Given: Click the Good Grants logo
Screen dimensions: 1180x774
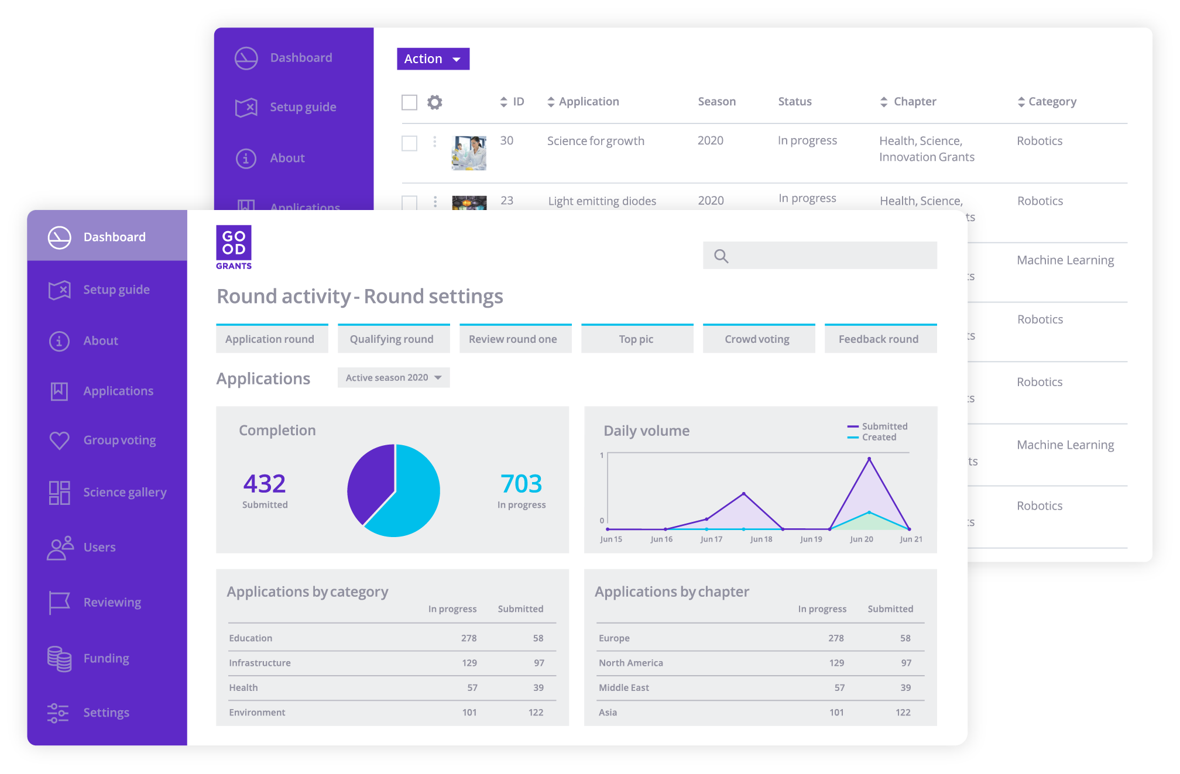Looking at the screenshot, I should coord(234,247).
